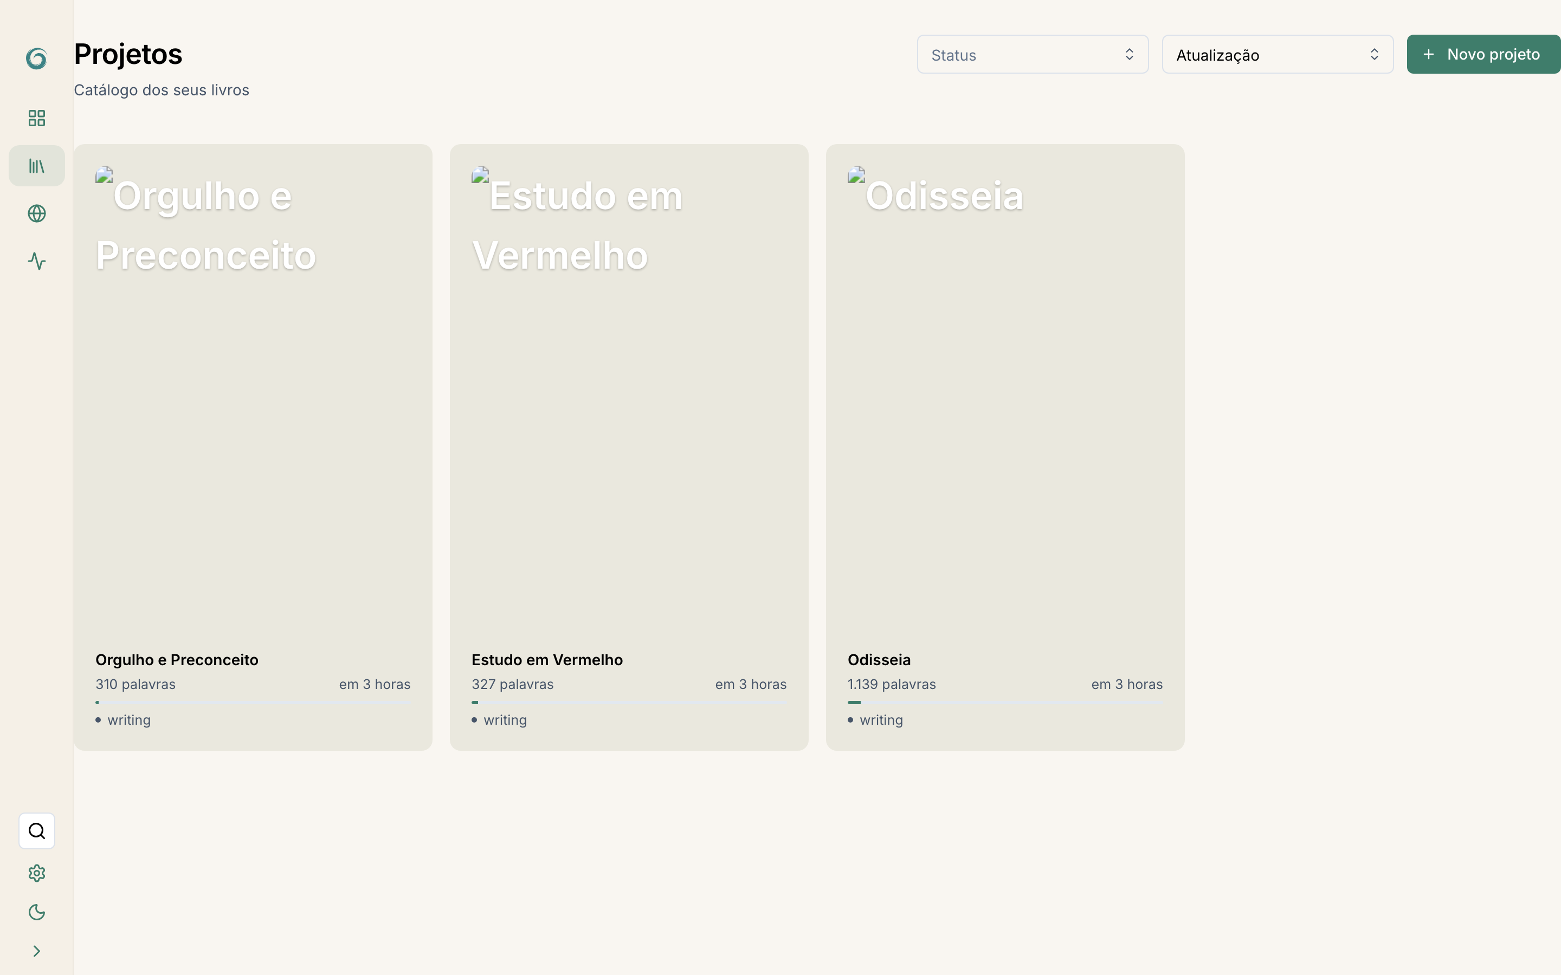Screen dimensions: 1561x975
Task: Click Orgulho e Preconceito progress bar
Action: tap(253, 702)
